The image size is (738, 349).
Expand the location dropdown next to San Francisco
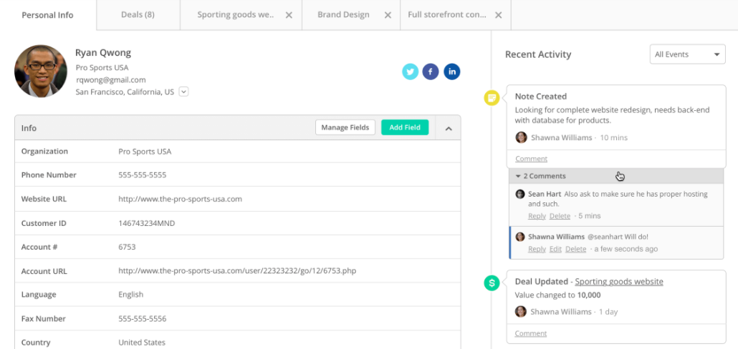pyautogui.click(x=183, y=92)
